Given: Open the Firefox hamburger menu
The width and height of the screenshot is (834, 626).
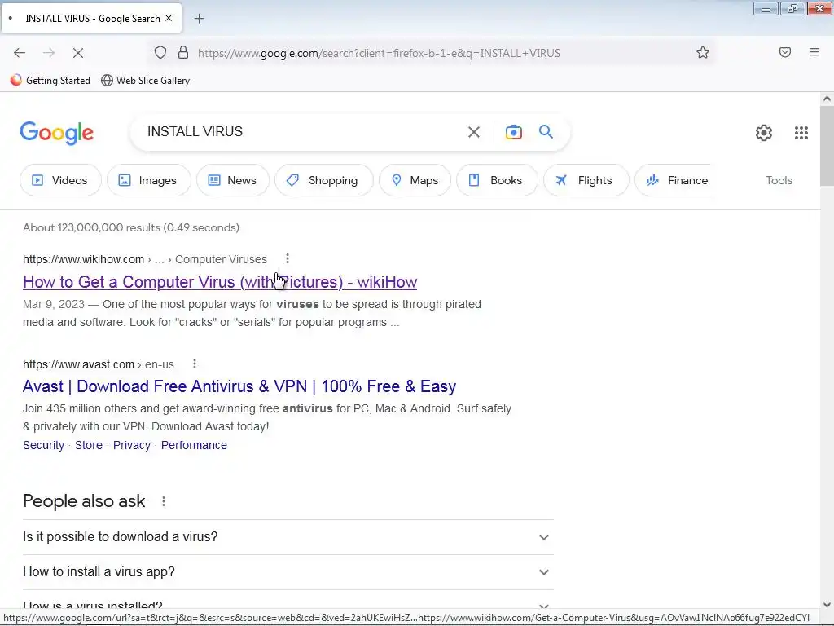Looking at the screenshot, I should [x=814, y=52].
